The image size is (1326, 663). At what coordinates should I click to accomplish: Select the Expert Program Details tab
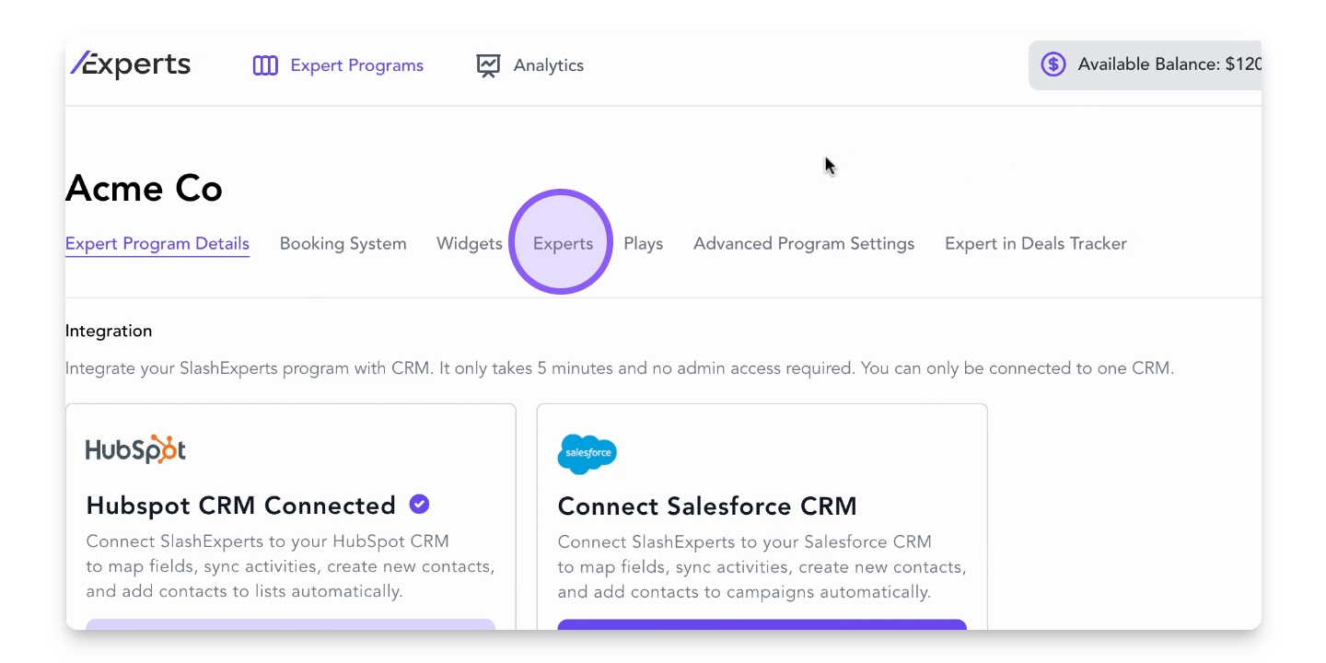[157, 244]
